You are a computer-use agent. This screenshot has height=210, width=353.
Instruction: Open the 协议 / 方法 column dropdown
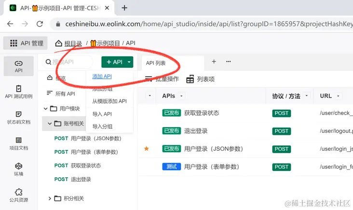click(307, 96)
